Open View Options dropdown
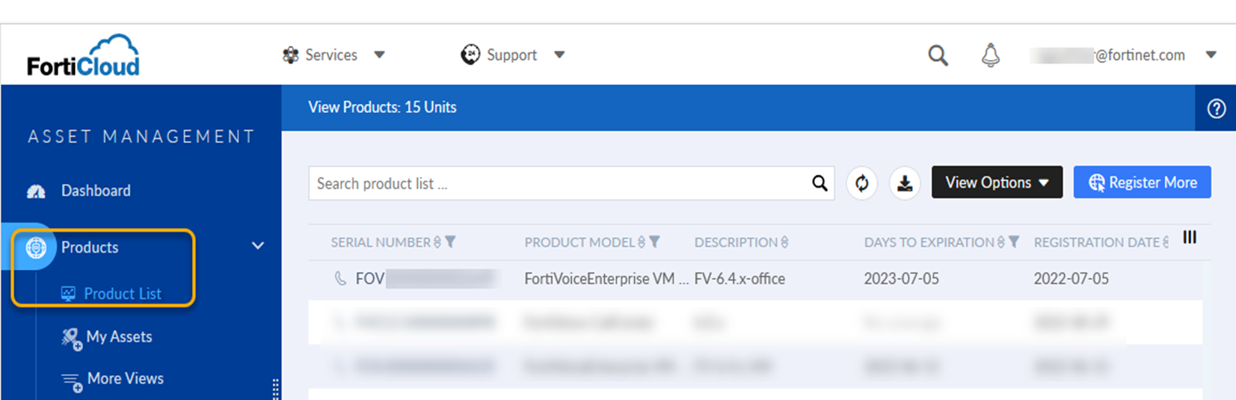 997,182
